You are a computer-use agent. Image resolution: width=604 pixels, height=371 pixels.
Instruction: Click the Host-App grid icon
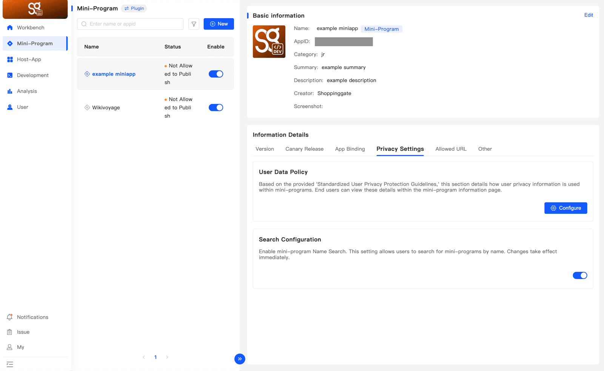pos(10,59)
